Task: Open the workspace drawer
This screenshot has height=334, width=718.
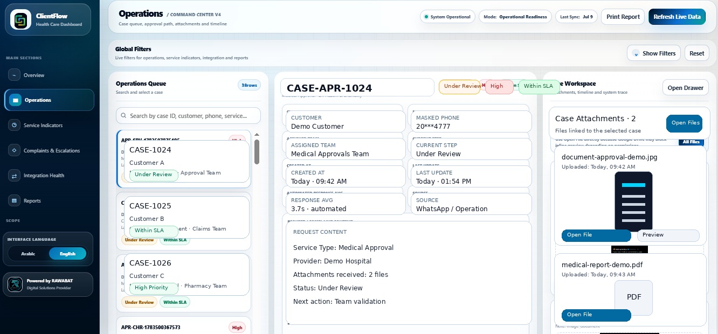Action: pos(686,88)
